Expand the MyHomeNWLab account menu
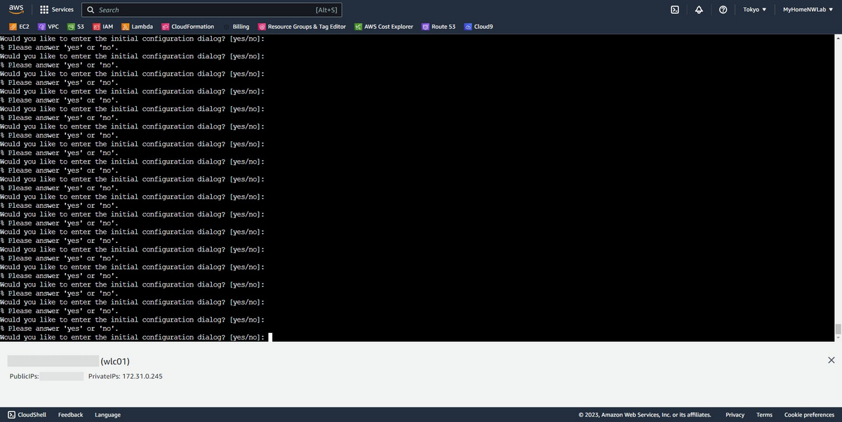Viewport: 842px width, 422px height. pyautogui.click(x=809, y=10)
